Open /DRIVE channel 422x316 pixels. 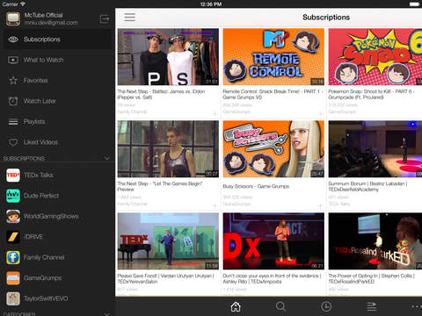point(57,237)
